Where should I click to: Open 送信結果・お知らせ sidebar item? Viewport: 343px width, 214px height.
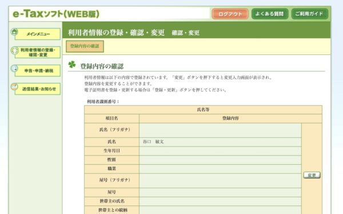38,89
